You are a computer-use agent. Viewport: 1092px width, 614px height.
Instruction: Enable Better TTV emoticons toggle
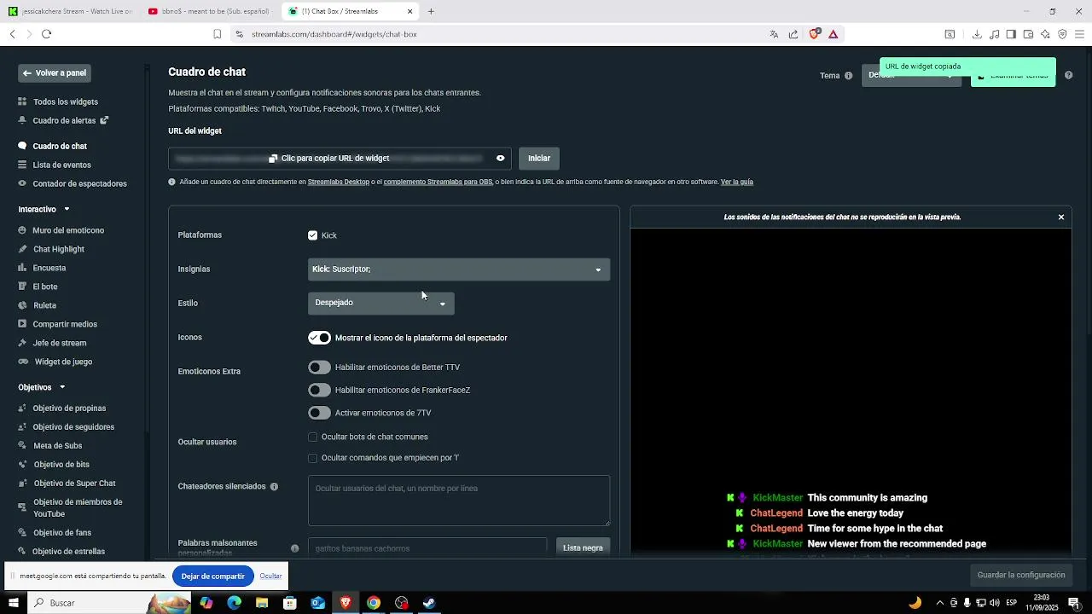point(319,368)
